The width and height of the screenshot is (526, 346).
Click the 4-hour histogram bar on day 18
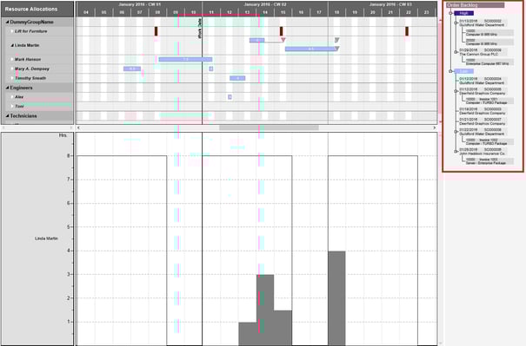[x=336, y=297]
